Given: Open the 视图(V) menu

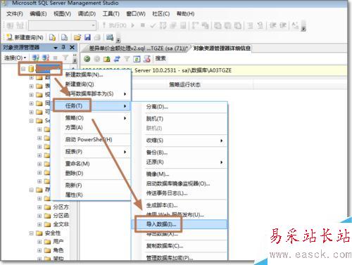Looking at the screenshot, I should (x=62, y=14).
